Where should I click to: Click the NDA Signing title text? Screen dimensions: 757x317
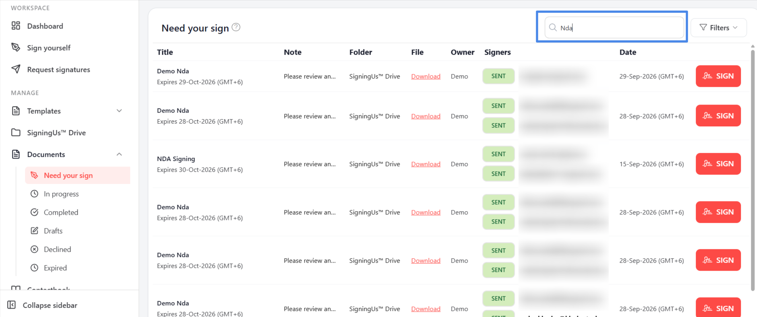pyautogui.click(x=176, y=159)
